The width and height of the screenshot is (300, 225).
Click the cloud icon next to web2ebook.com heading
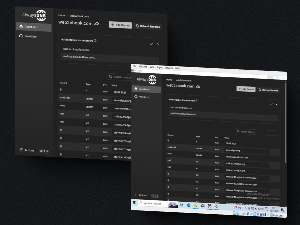(198, 86)
